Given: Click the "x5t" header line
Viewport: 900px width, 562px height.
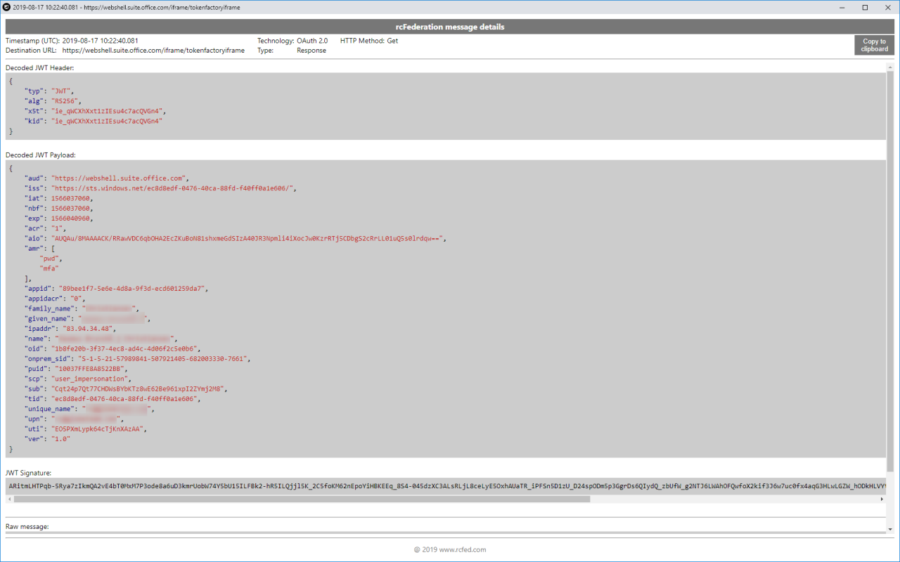Looking at the screenshot, I should pyautogui.click(x=96, y=111).
